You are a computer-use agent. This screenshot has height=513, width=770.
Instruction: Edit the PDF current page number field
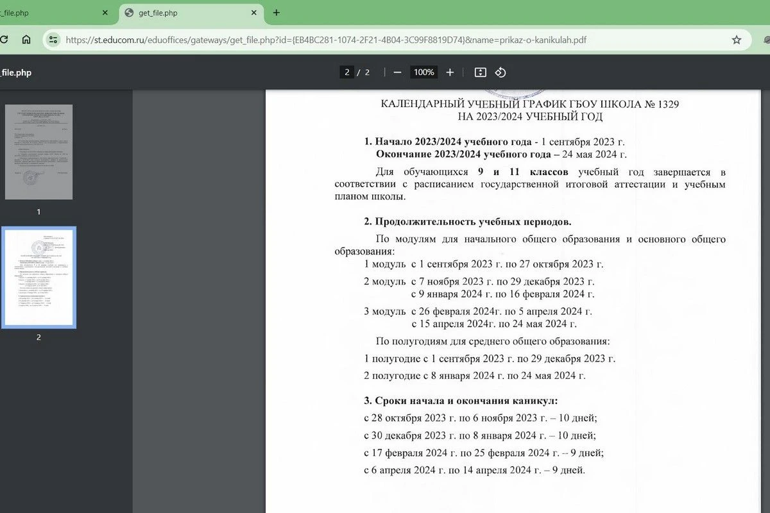(x=346, y=72)
